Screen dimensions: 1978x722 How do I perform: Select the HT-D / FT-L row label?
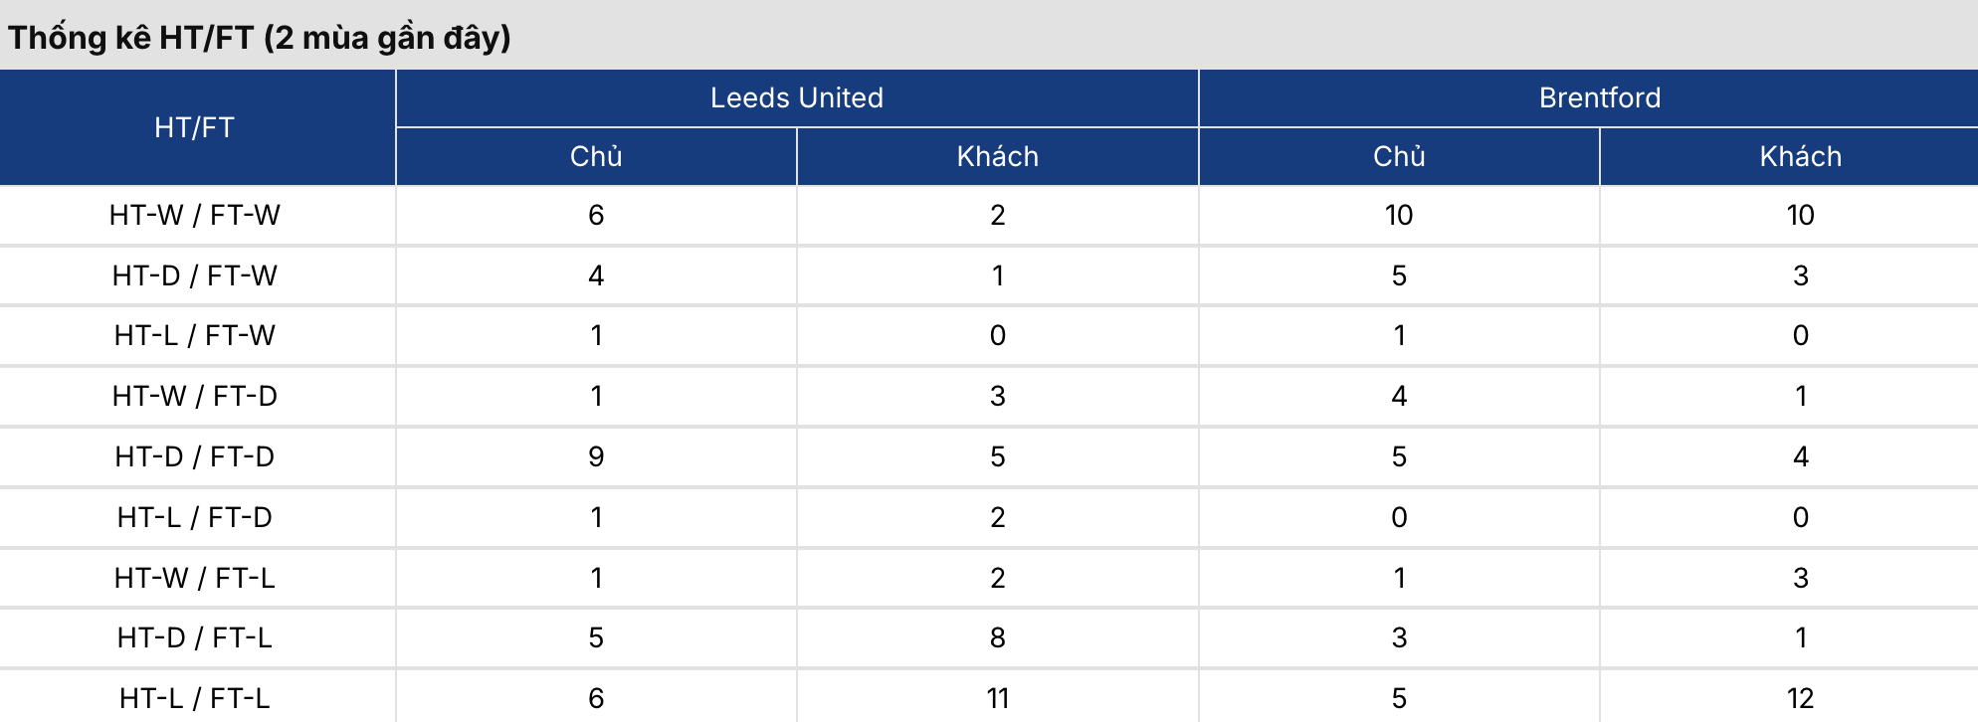pos(195,637)
